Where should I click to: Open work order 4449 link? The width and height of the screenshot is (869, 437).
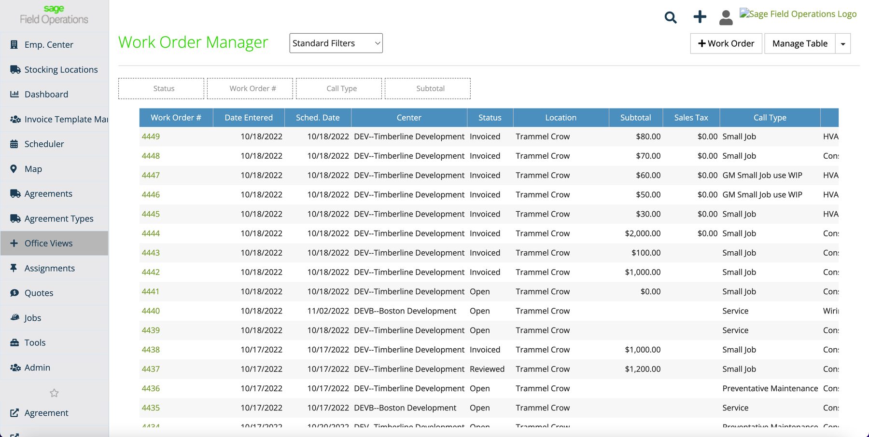click(151, 137)
